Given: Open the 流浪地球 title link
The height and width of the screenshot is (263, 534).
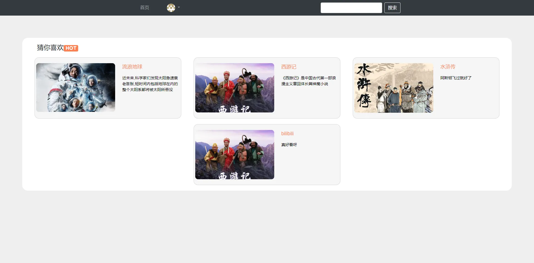Looking at the screenshot, I should 132,67.
